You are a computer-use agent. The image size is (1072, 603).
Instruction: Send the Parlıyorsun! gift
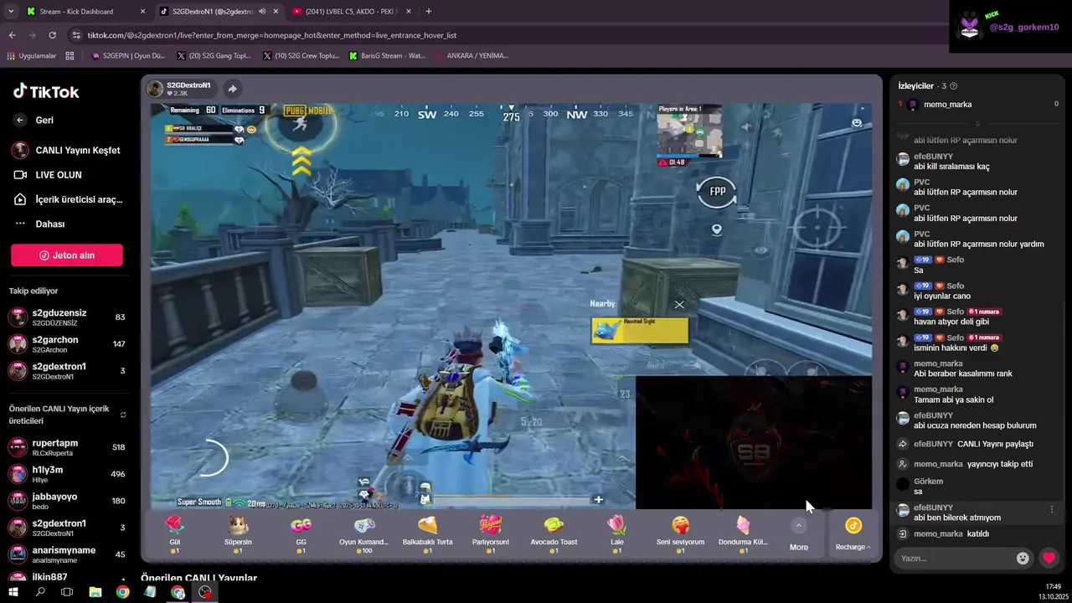click(491, 533)
